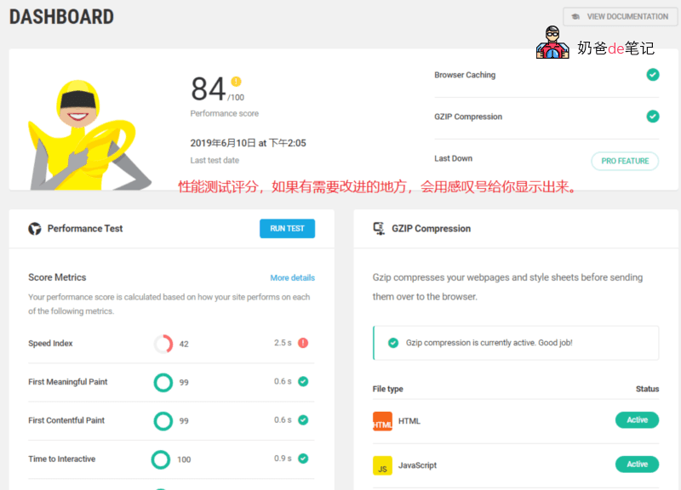Click the PRO FEATURE badge for Last Down
681x490 pixels.
tap(625, 161)
